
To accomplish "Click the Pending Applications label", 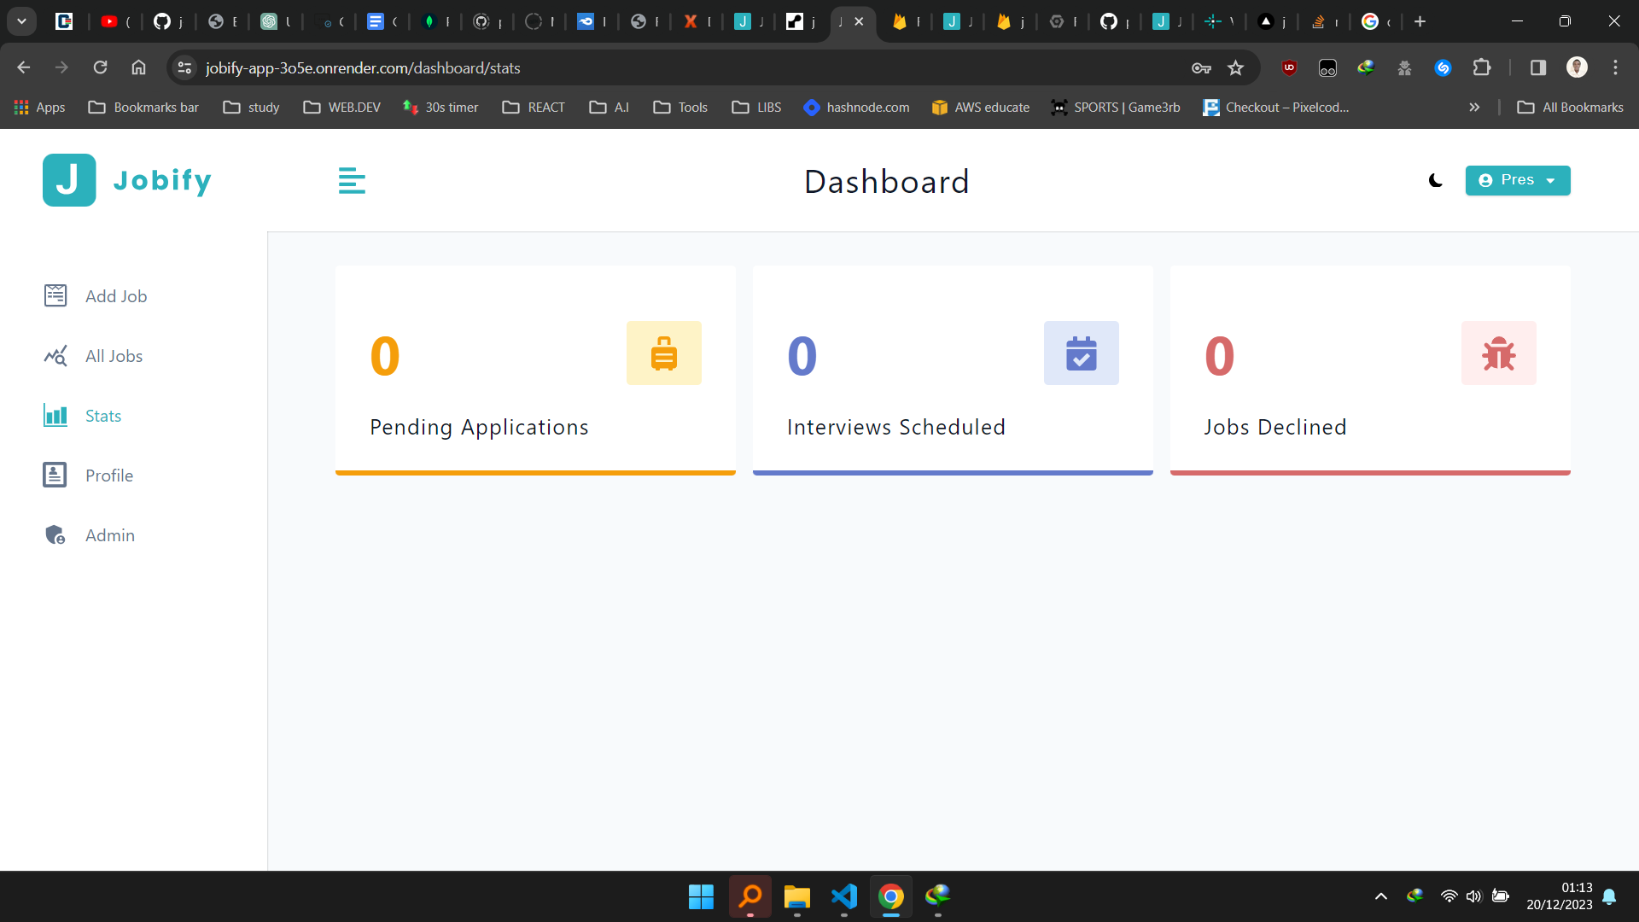I will [479, 428].
